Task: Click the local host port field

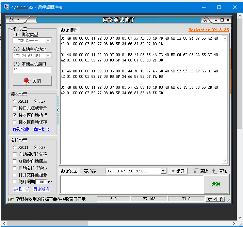Action: pyautogui.click(x=32, y=70)
